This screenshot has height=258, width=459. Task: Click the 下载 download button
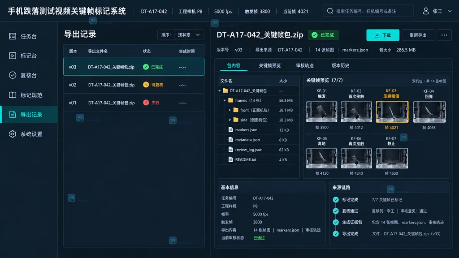tap(383, 35)
